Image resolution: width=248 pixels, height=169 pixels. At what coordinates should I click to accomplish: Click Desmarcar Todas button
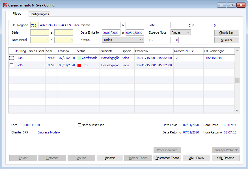(167, 158)
